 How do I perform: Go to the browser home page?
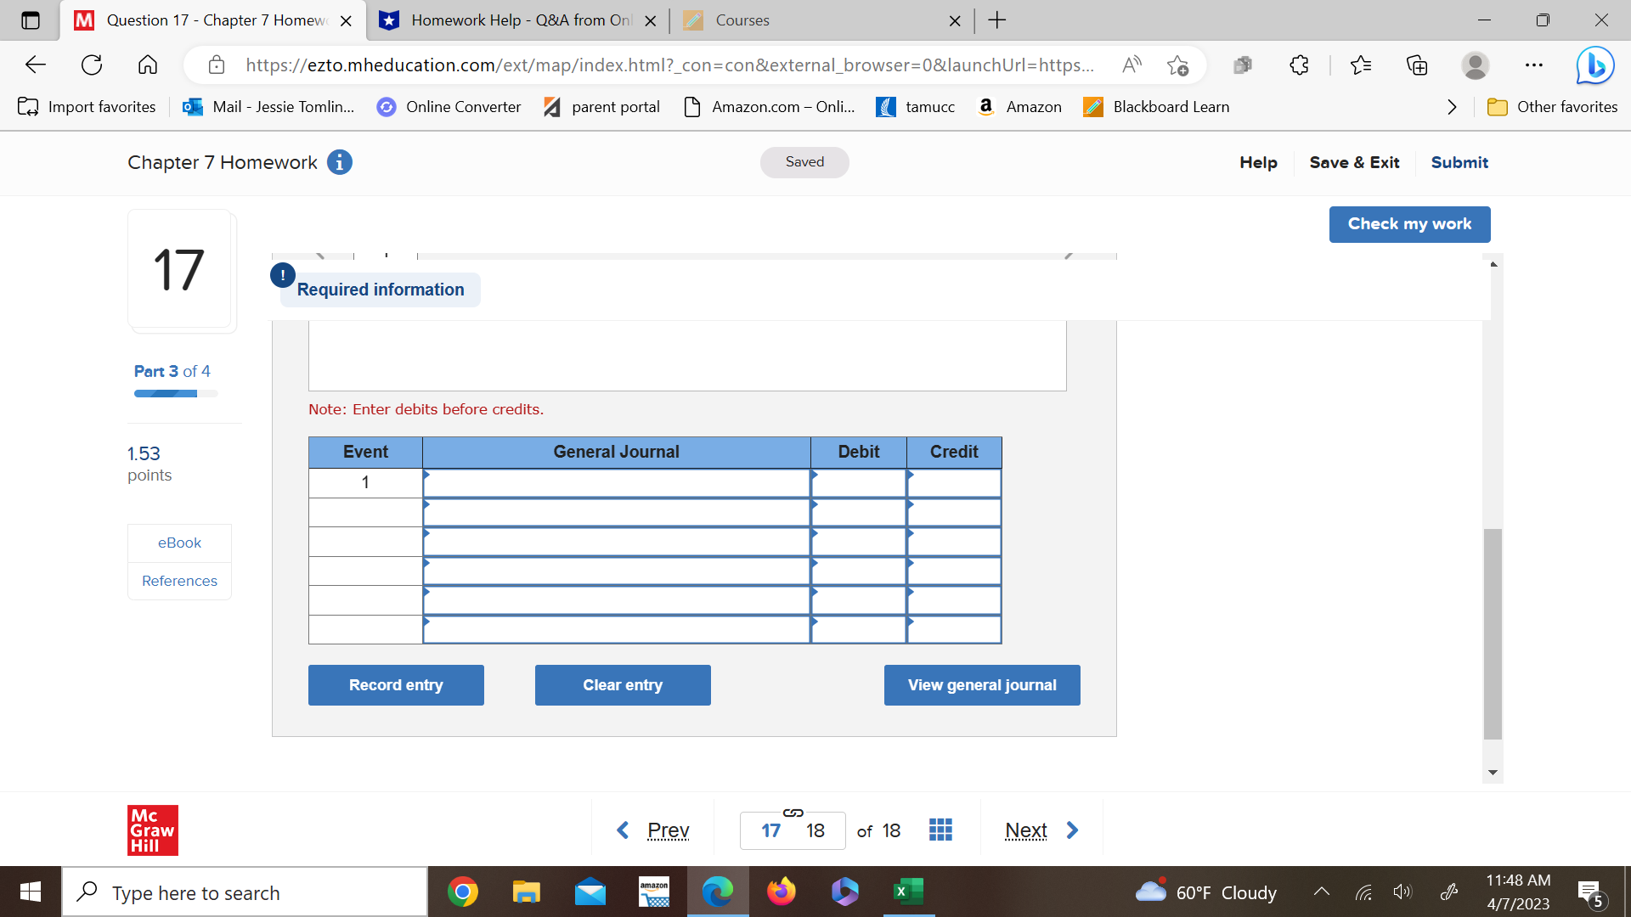coord(148,65)
